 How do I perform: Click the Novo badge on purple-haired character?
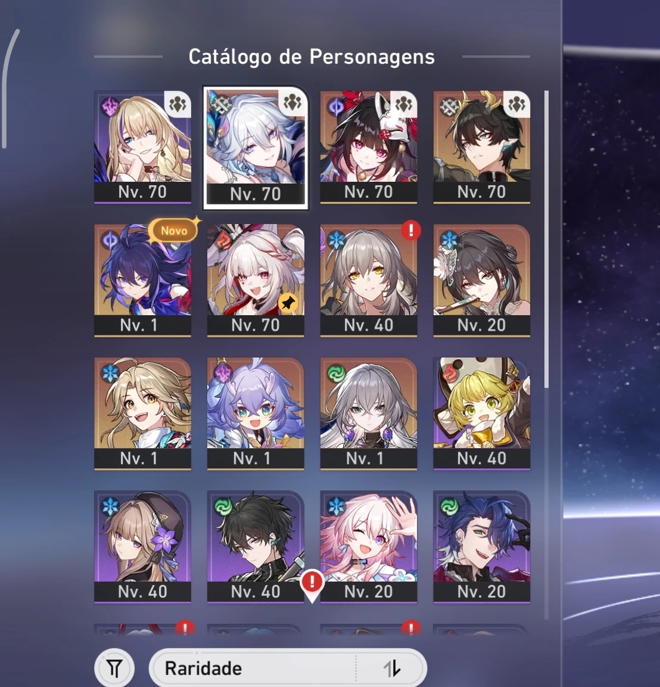[174, 231]
